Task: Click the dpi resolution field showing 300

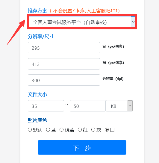Action: coord(64,80)
